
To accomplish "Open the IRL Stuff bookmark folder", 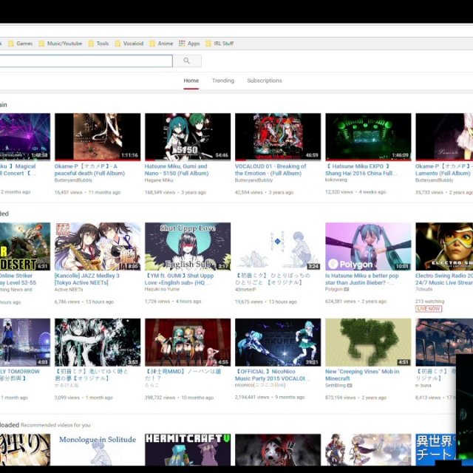I will coord(220,44).
